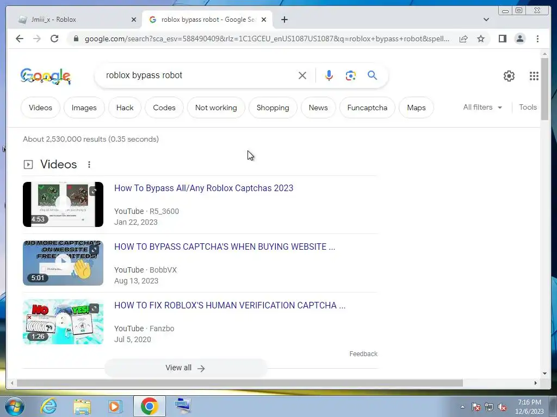Viewport: 557px width, 417px height.
Task: Open Windows Media Player in taskbar
Action: (115, 406)
